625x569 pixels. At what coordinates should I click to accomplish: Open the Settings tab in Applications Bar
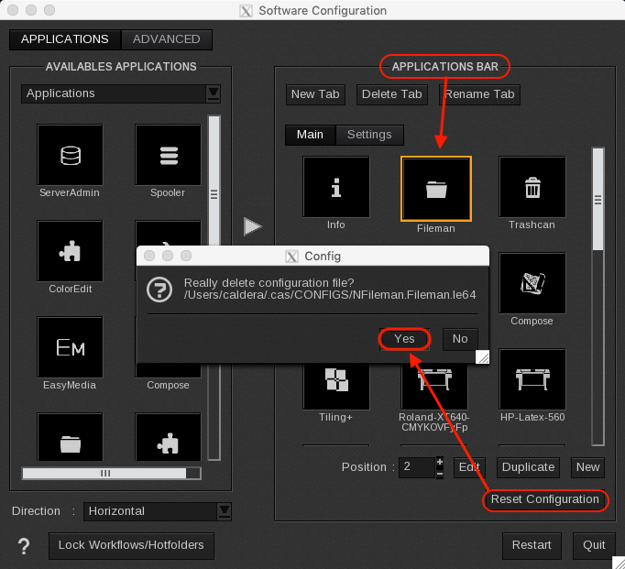369,135
